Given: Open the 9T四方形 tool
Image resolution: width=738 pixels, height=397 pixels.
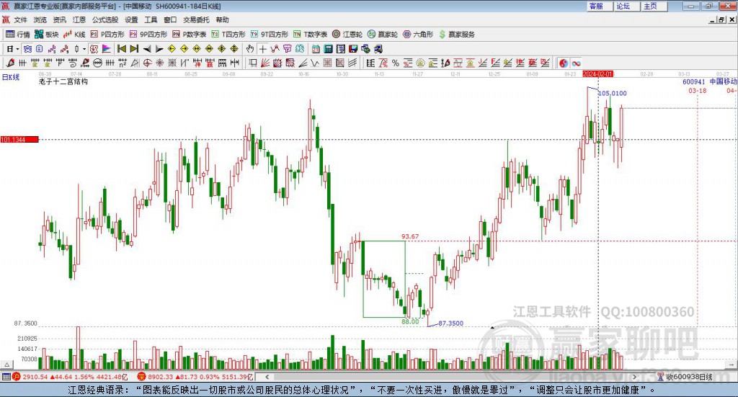Looking at the screenshot, I should click(270, 35).
